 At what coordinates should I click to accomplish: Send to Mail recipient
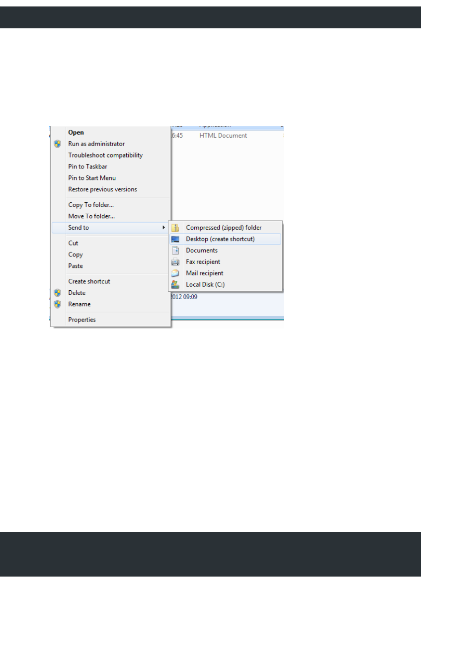pyautogui.click(x=226, y=273)
